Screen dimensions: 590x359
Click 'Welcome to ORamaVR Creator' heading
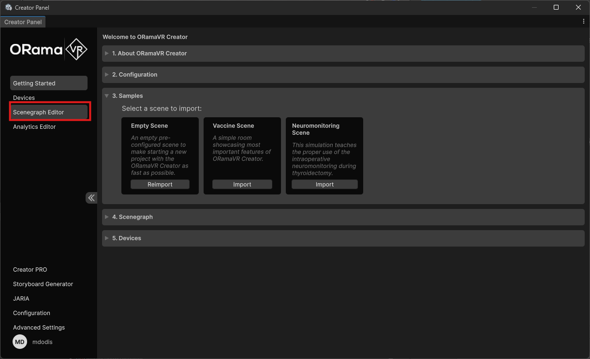145,37
